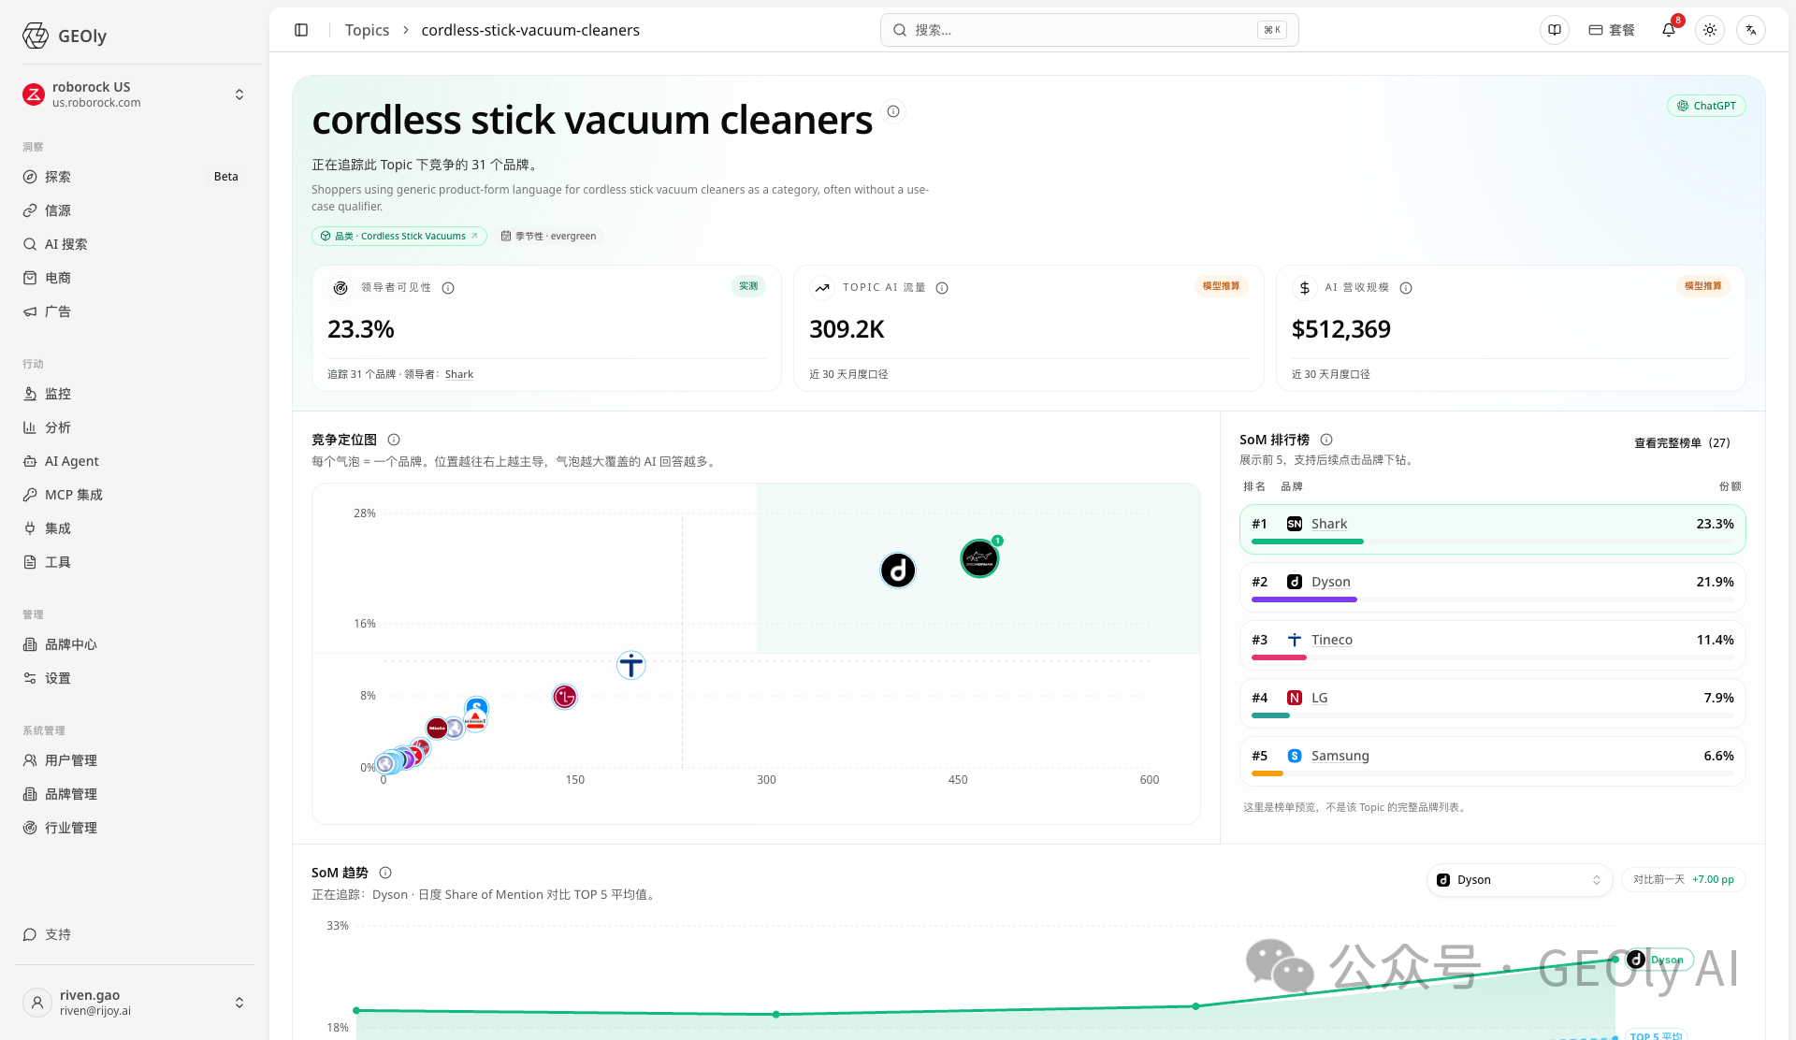Viewport: 1796px width, 1040px height.
Task: Go to 分析 in the sidebar
Action: tap(135, 427)
